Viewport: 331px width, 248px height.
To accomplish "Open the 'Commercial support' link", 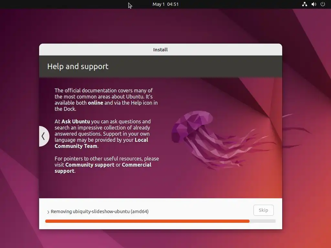I will pos(103,168).
